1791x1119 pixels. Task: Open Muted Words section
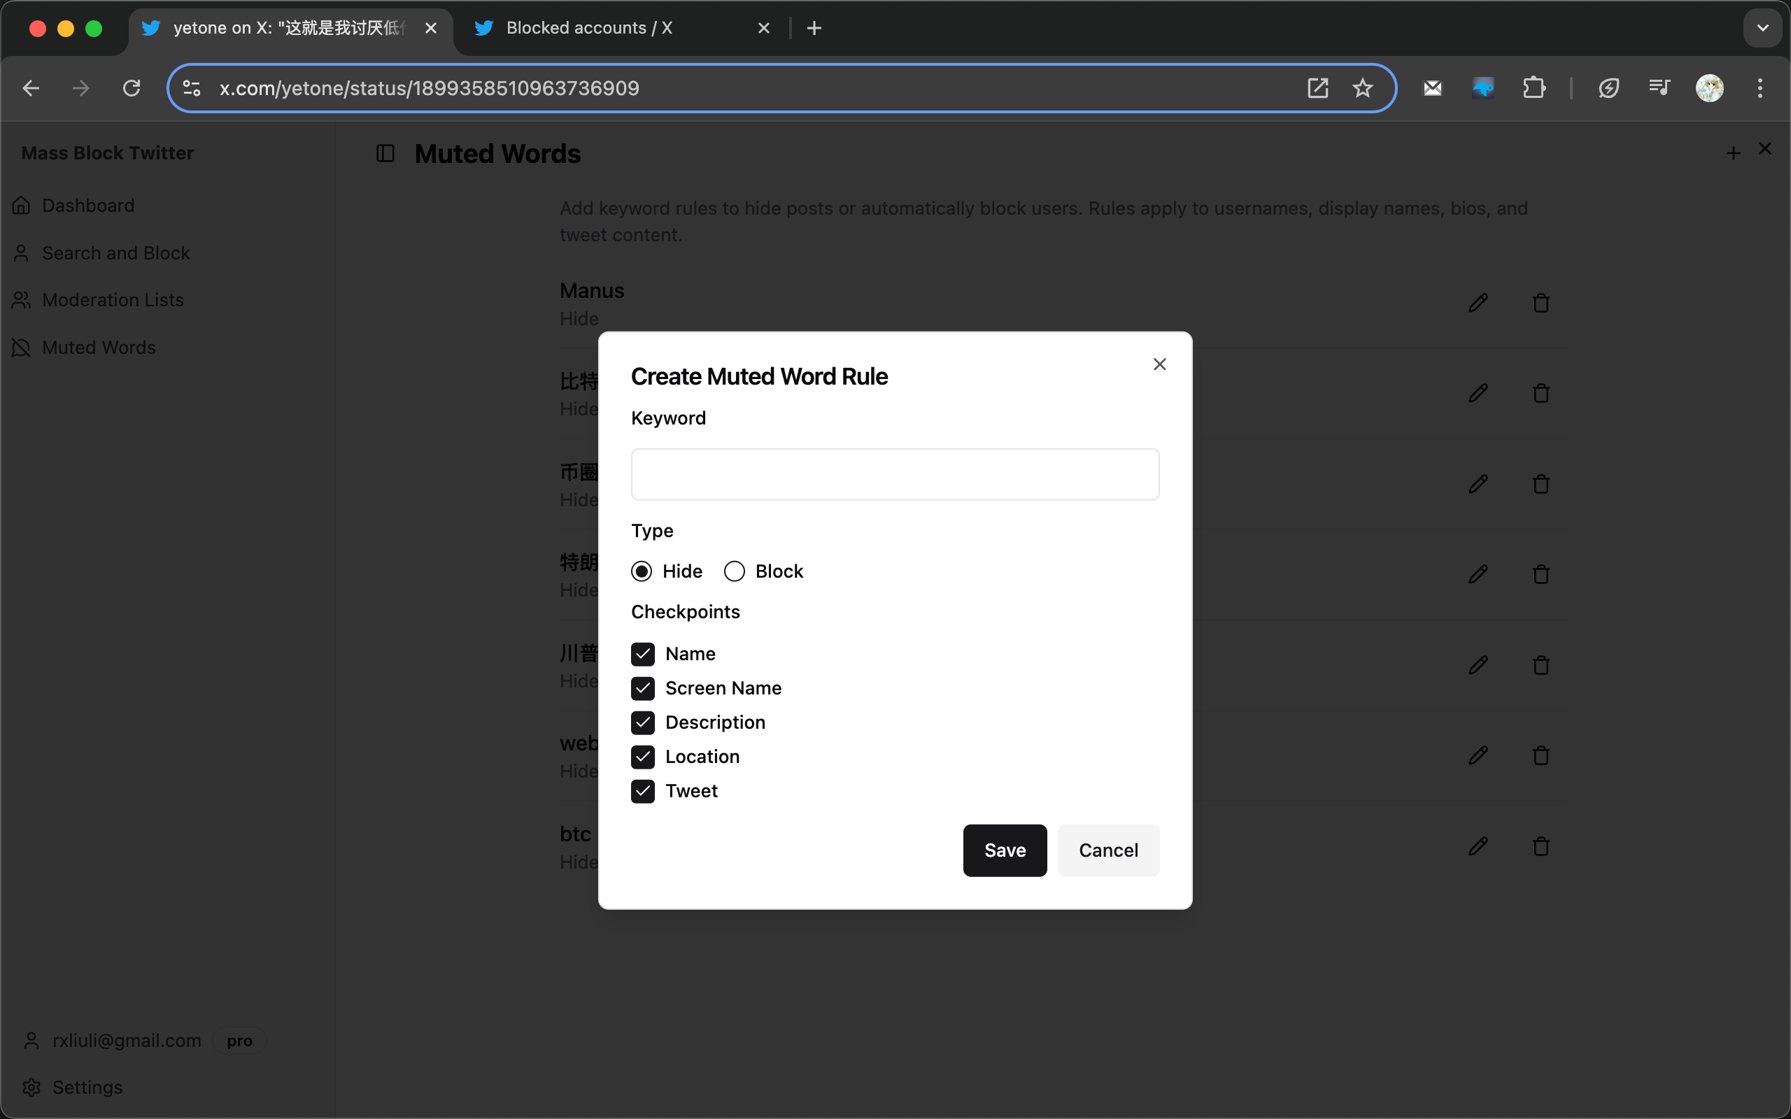click(x=98, y=345)
